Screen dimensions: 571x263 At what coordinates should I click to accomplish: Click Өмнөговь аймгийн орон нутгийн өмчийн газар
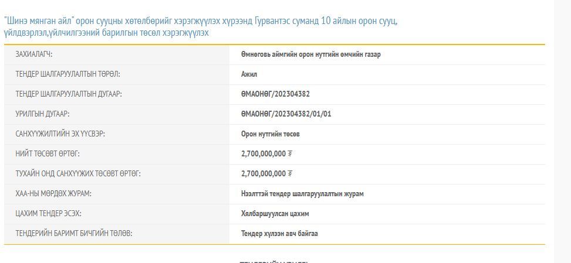(314, 54)
